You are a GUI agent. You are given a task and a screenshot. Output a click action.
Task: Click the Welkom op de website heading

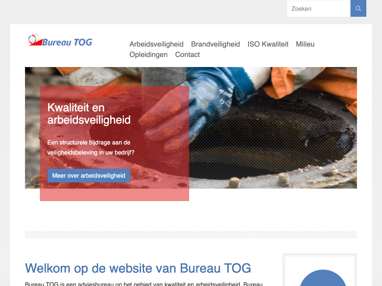point(138,268)
